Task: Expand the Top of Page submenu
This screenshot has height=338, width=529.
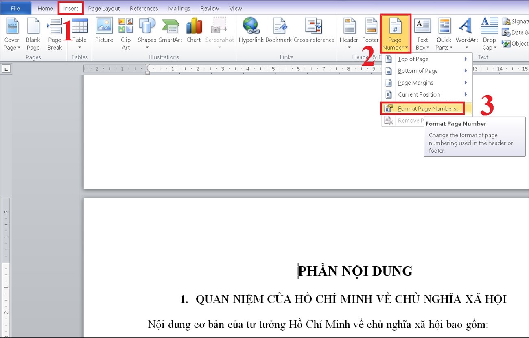Action: [413, 59]
